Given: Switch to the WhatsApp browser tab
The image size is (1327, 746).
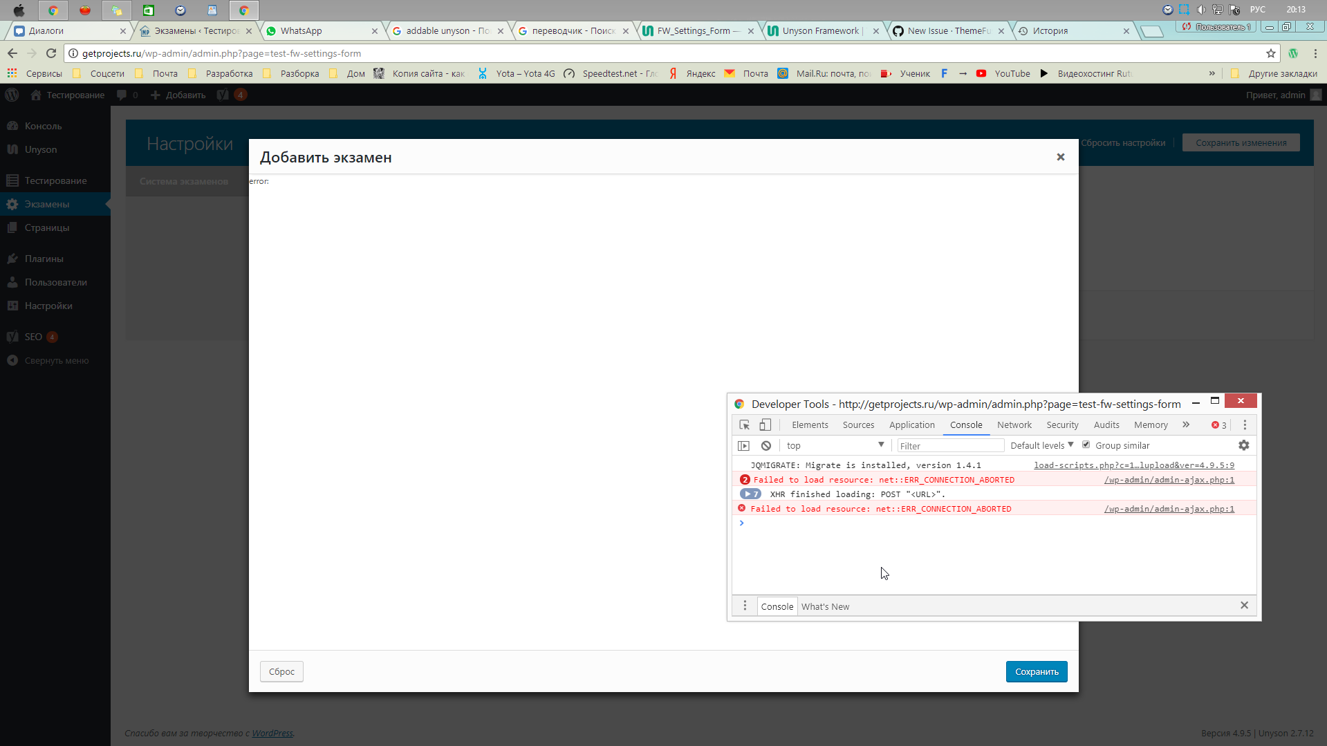Looking at the screenshot, I should [x=322, y=30].
